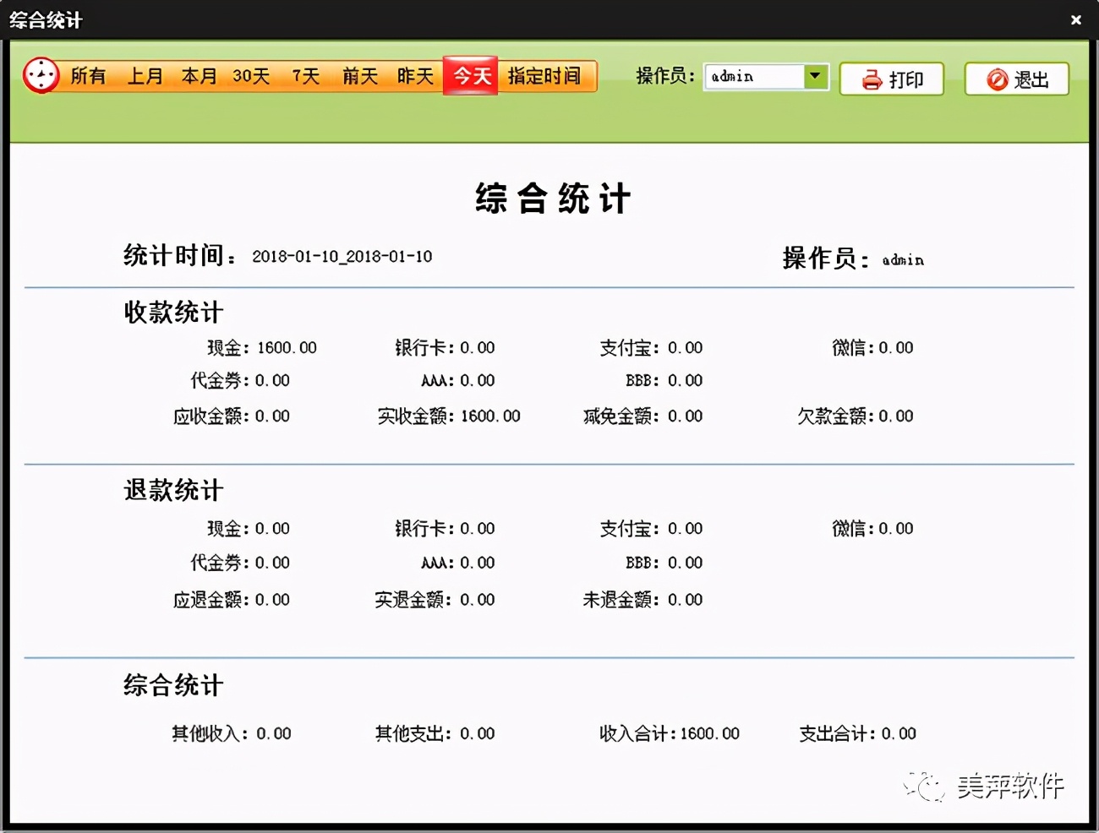This screenshot has width=1099, height=833.
Task: Select the 今天 time filter
Action: (470, 76)
